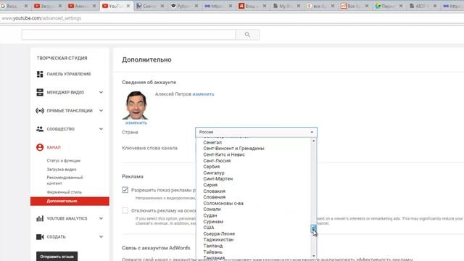Select Таджикистан from the list
This screenshot has width=464, height=261.
tap(218, 240)
